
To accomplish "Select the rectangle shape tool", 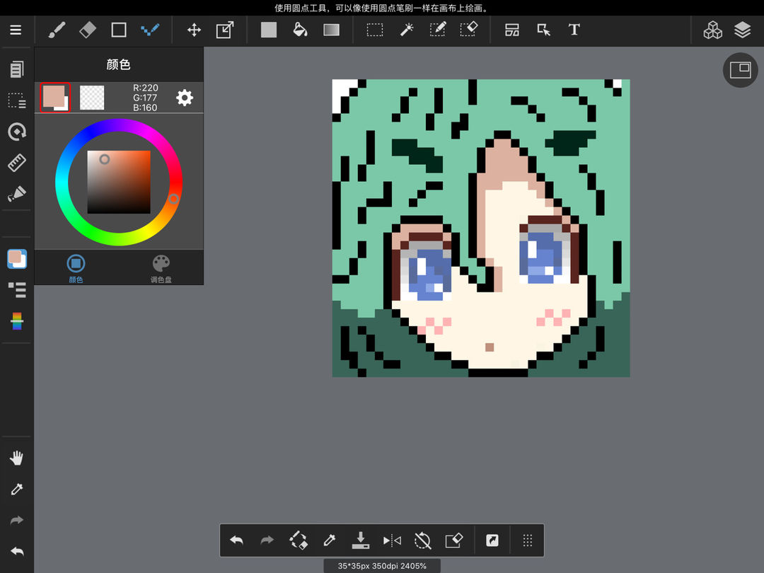I will 118,30.
